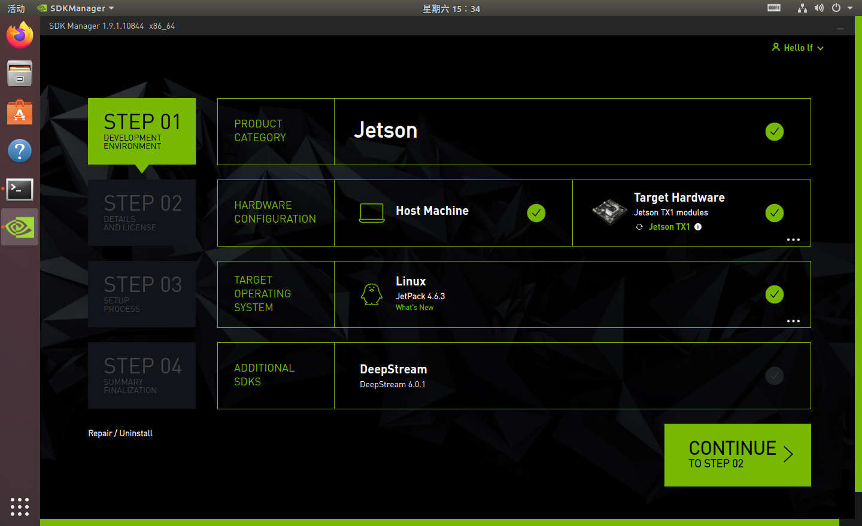Open the SDKManager app menu in top bar
The width and height of the screenshot is (862, 526).
[x=75, y=8]
